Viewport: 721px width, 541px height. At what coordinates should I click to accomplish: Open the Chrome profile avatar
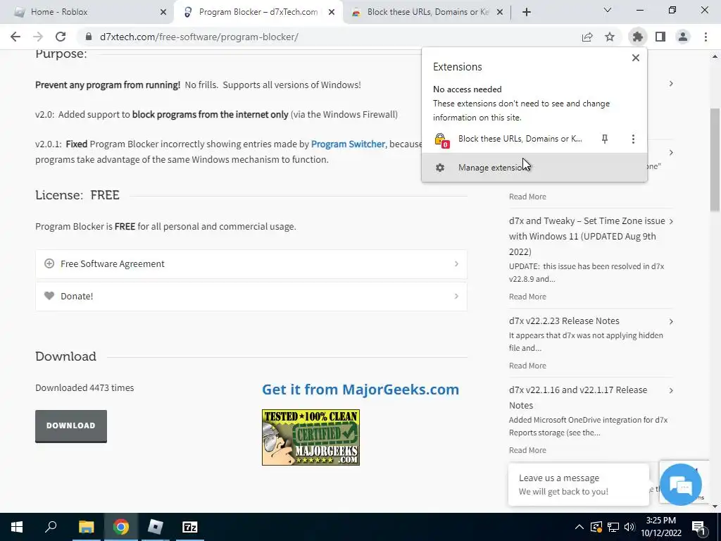[683, 37]
